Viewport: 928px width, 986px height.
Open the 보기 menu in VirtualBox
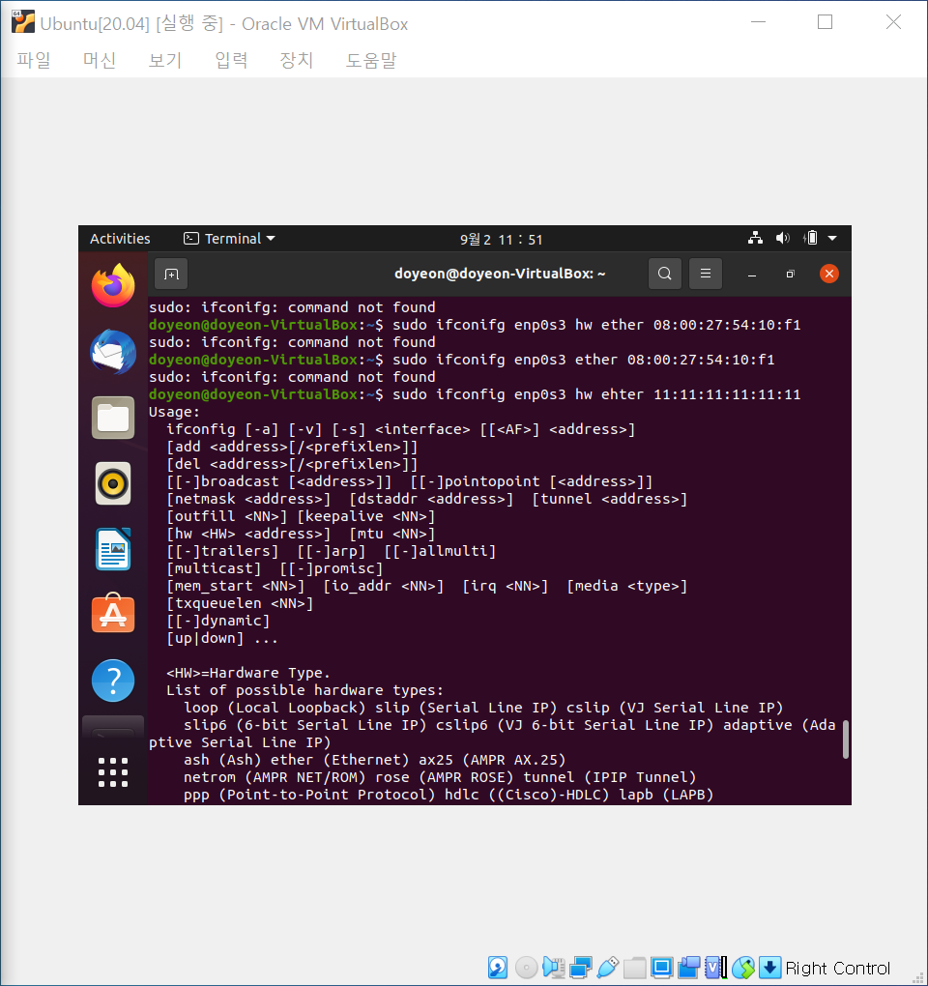(165, 60)
